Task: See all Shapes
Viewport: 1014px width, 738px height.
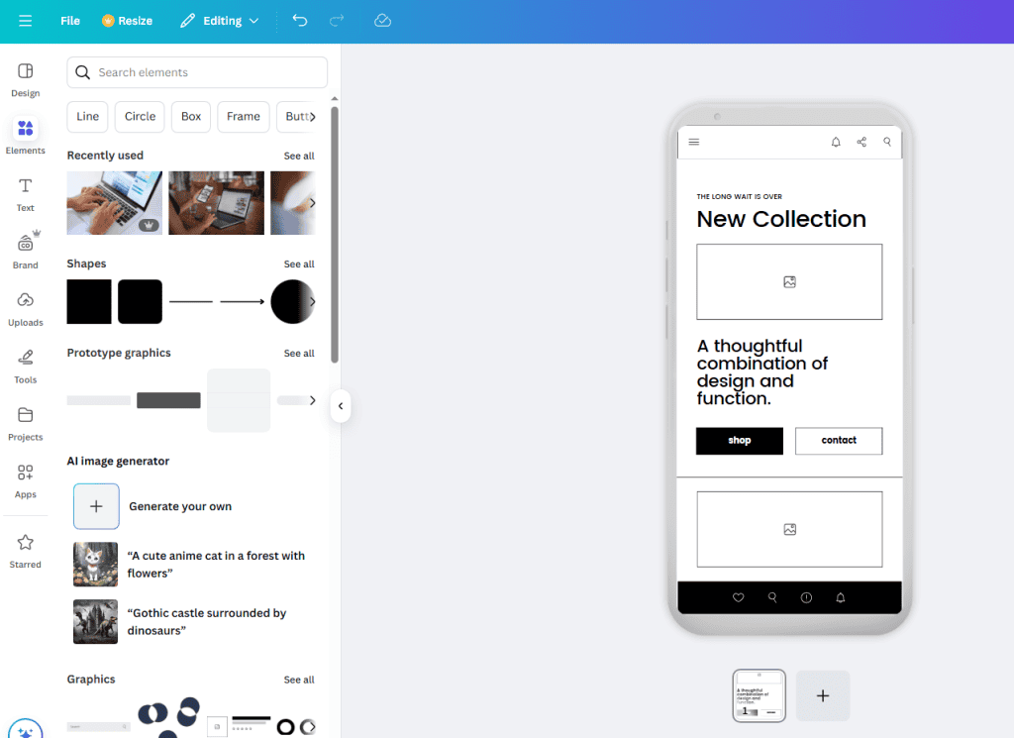Action: coord(299,264)
